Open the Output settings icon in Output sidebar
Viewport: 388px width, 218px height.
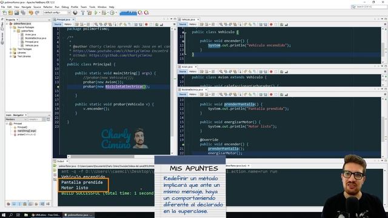55,179
